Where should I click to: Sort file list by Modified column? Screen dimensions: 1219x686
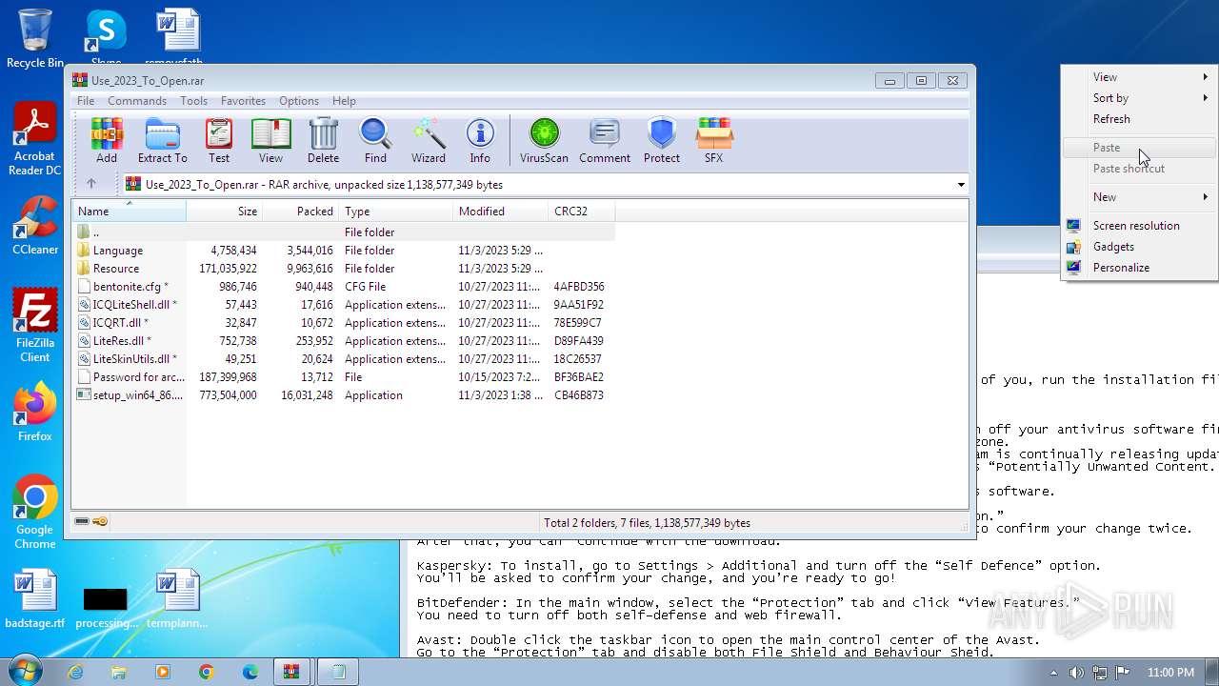click(501, 212)
